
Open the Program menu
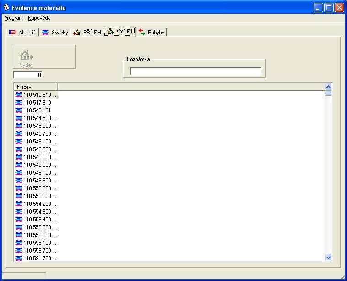[13, 18]
